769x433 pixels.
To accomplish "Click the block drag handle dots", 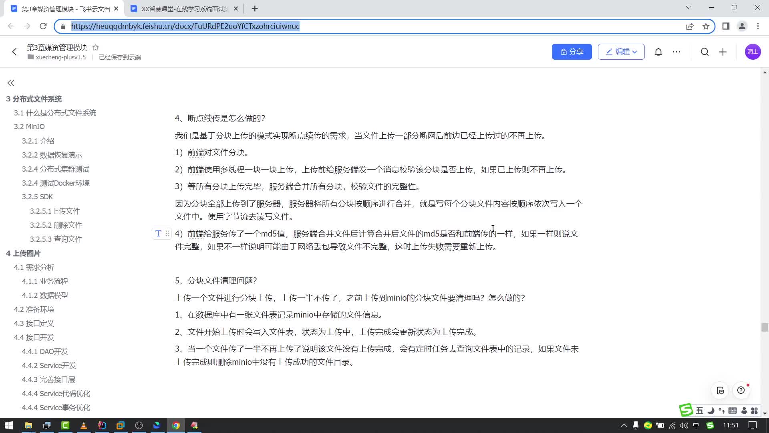I will [167, 233].
